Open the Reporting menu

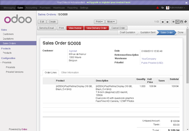pyautogui.click(x=73, y=8)
